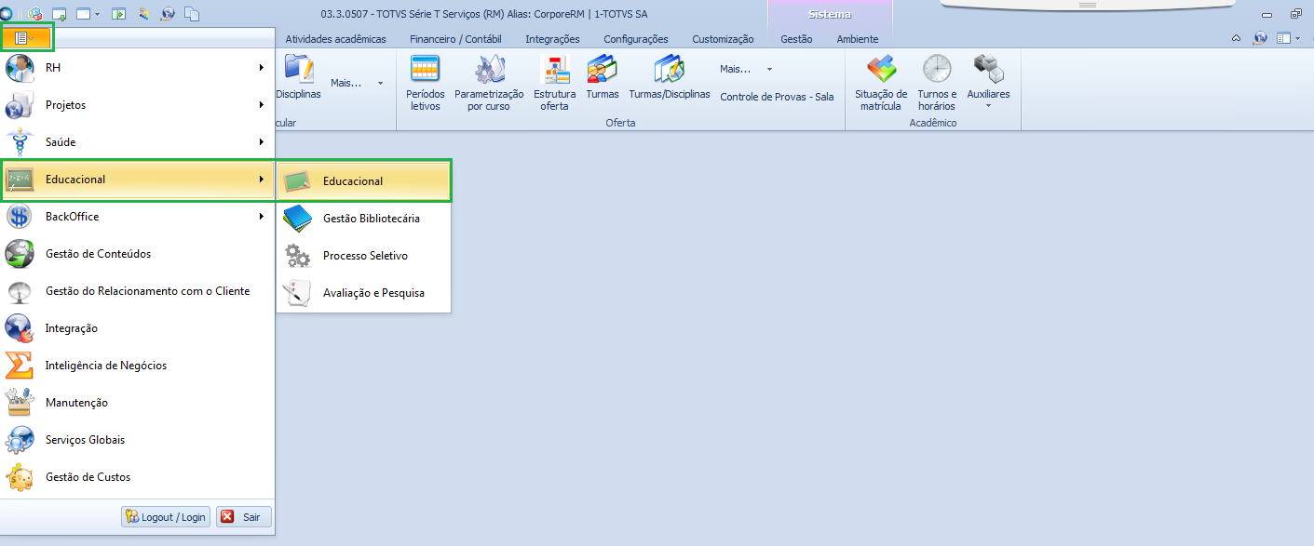Expand the Mais... dropdown beside Disciplinas
This screenshot has height=546, width=1314.
[357, 83]
